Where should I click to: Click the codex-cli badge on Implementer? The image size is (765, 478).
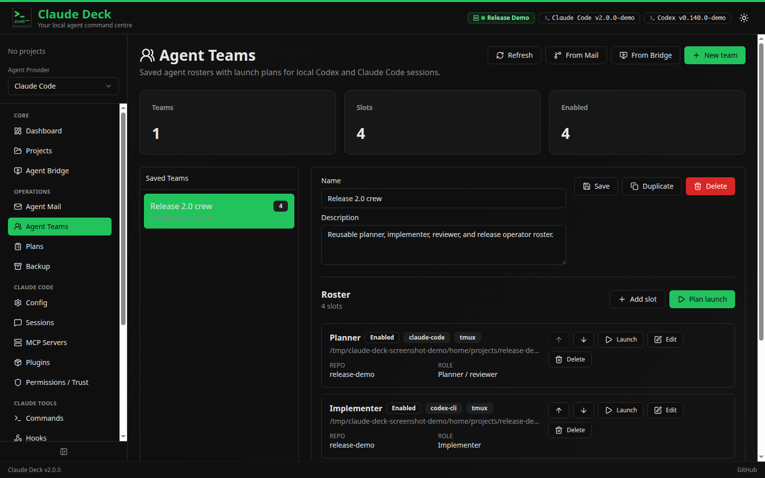pyautogui.click(x=443, y=408)
